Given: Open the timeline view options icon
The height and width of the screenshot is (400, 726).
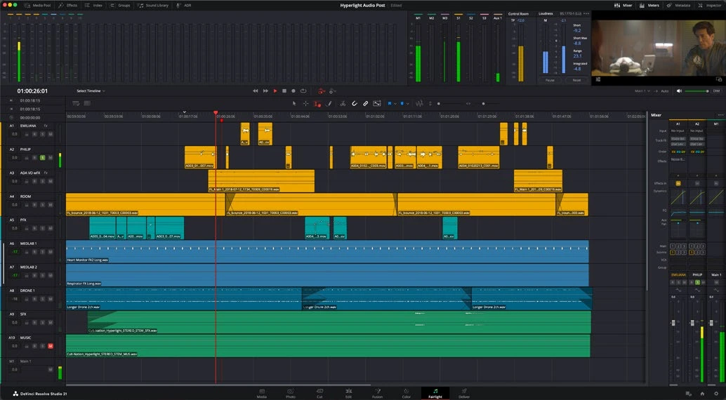Looking at the screenshot, I should [76, 103].
